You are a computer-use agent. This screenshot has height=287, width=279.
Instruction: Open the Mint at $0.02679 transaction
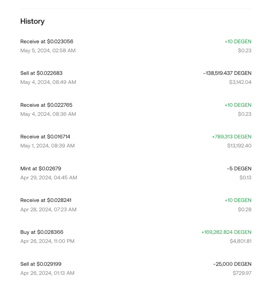(x=41, y=169)
